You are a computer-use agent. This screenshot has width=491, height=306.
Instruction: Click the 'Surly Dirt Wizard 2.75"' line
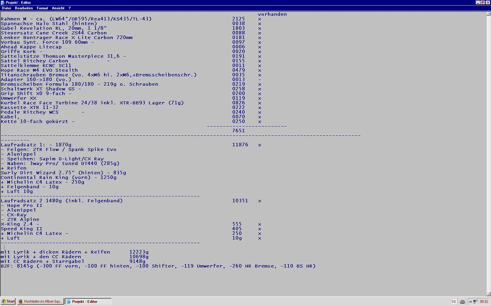pos(63,173)
